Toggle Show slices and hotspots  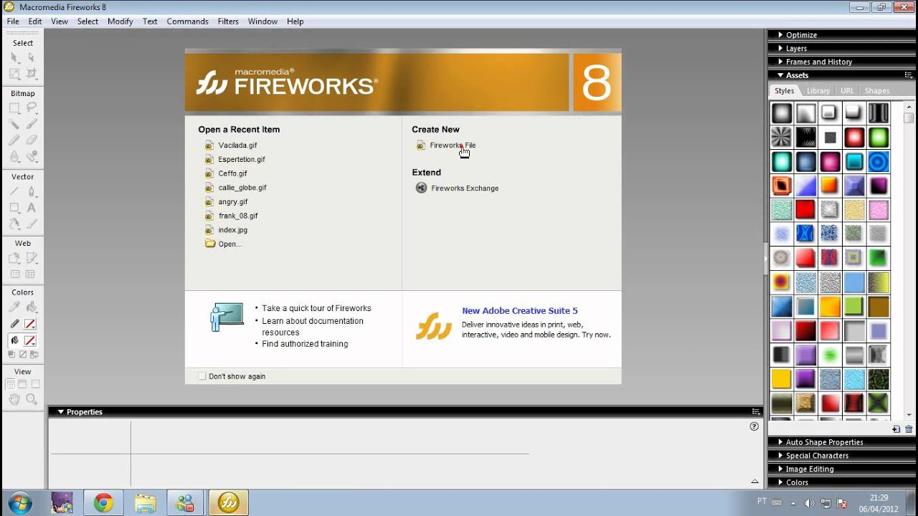coord(31,274)
